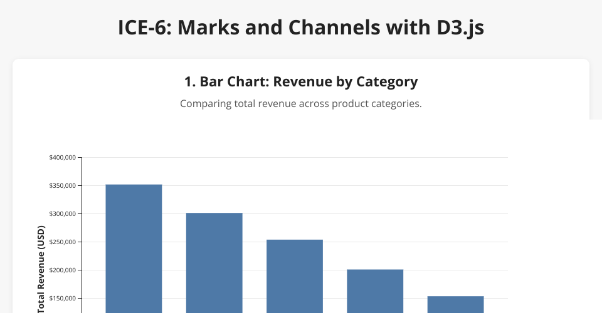
Task: Click the gridline gap between first two bars at $350,000
Action: [174, 185]
